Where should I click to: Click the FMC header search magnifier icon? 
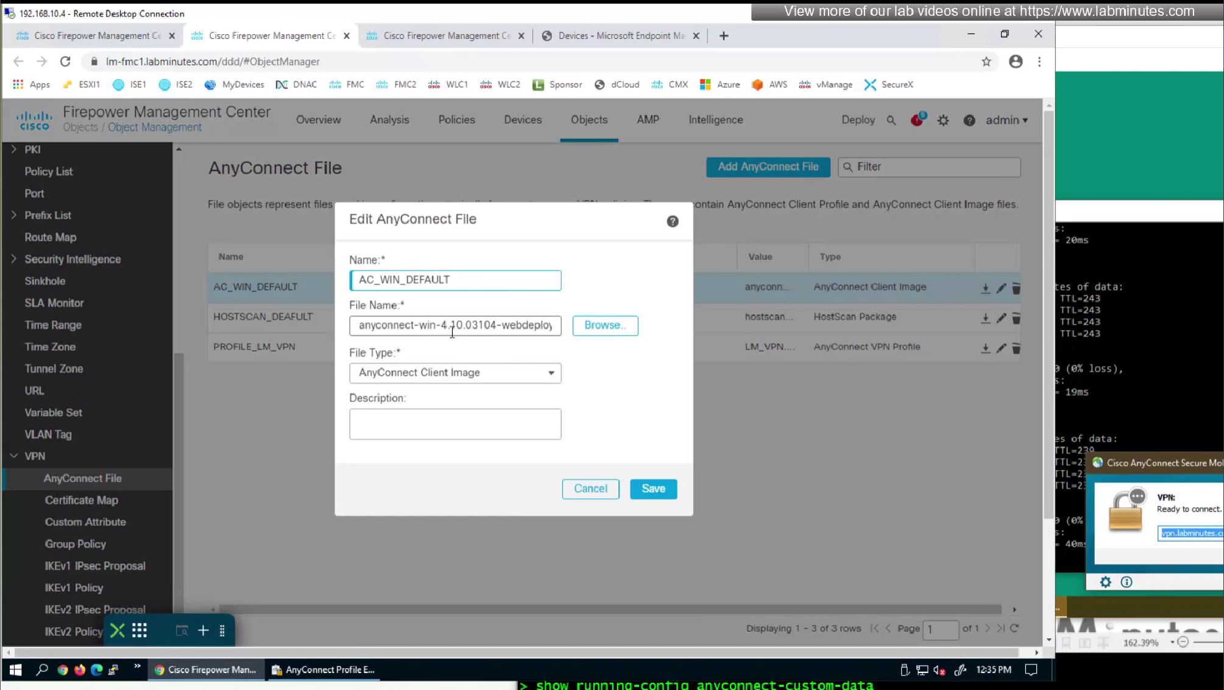point(891,120)
